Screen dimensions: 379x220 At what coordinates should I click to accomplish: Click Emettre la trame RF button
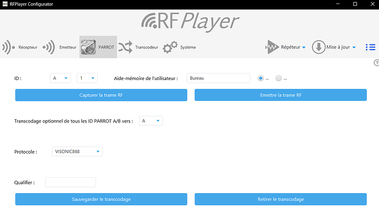[x=281, y=95]
